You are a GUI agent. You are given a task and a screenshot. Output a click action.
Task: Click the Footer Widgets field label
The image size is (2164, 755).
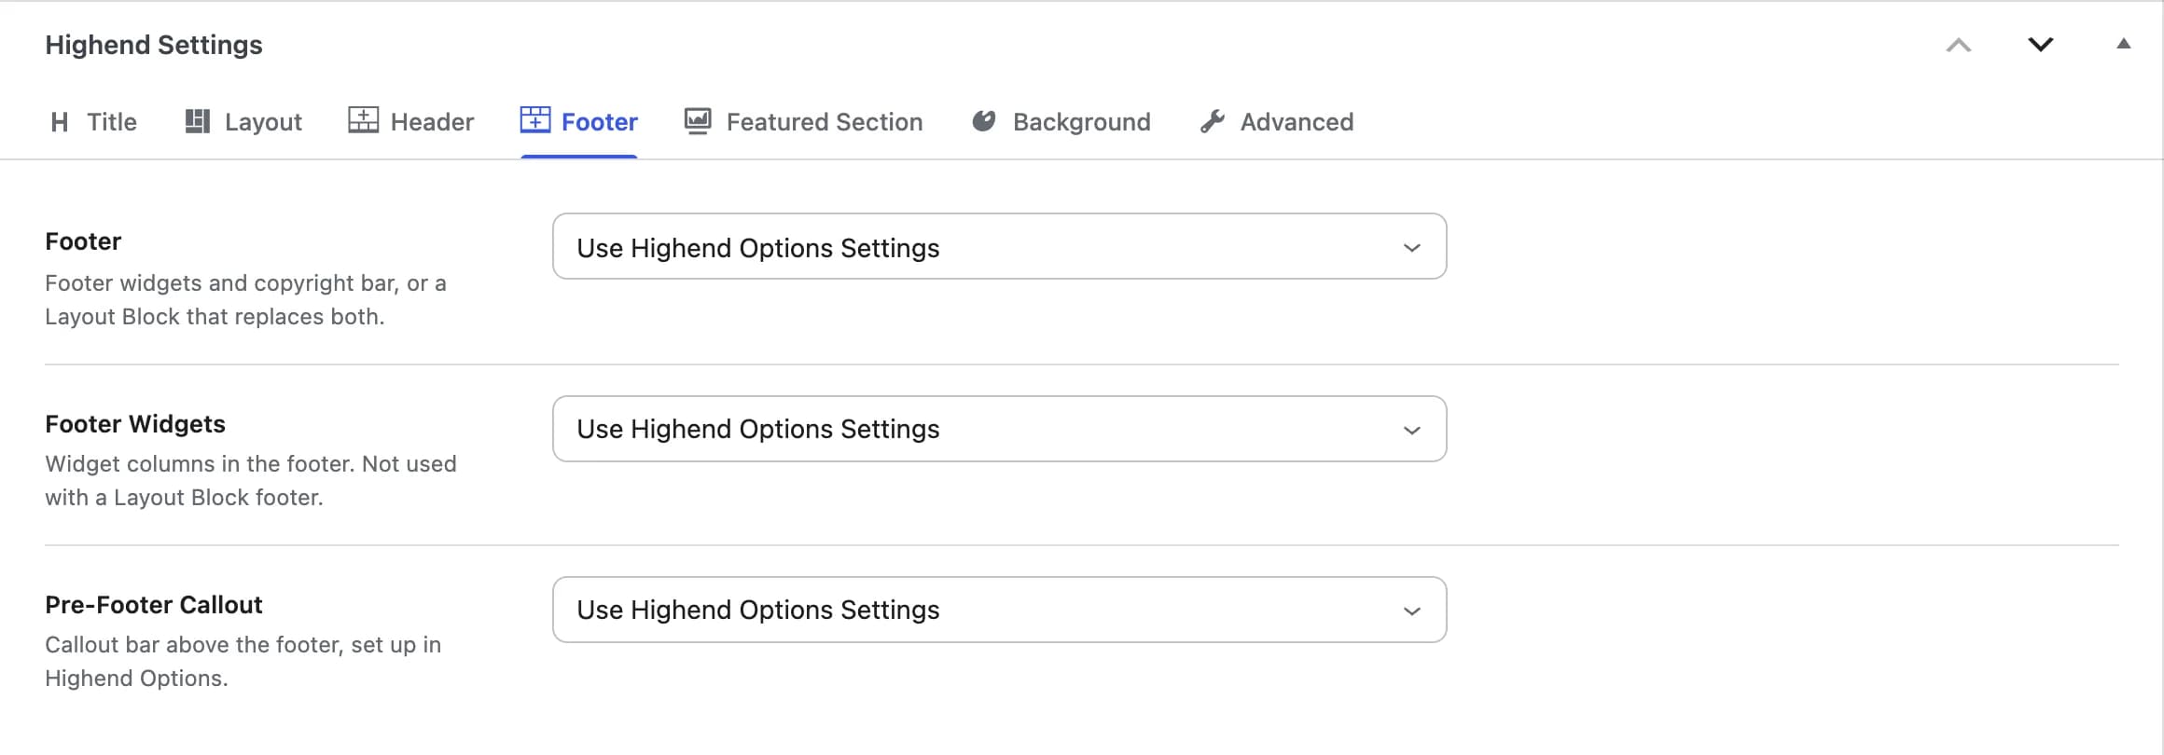(x=135, y=424)
